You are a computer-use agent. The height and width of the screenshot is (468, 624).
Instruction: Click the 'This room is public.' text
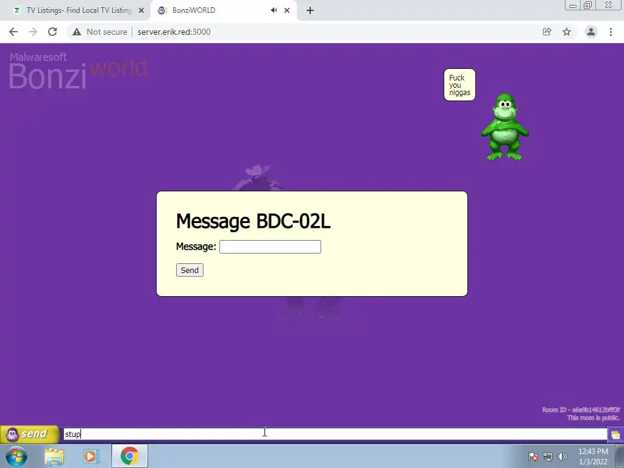tap(593, 417)
